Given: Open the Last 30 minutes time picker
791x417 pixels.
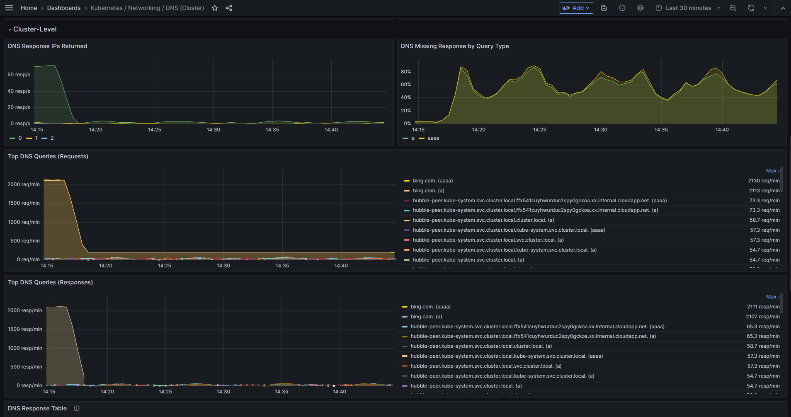Looking at the screenshot, I should click(688, 8).
